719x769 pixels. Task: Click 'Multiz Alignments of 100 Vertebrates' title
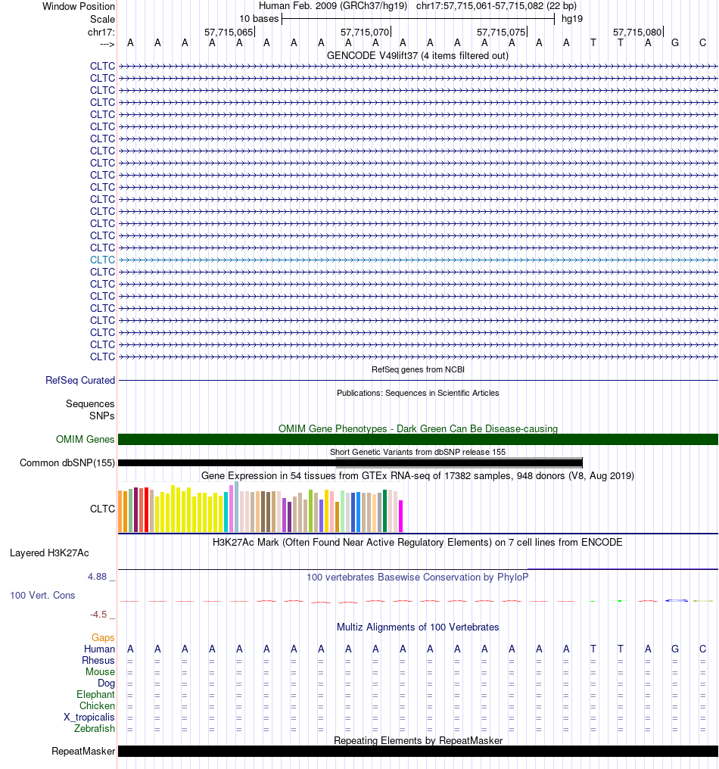[x=417, y=627]
